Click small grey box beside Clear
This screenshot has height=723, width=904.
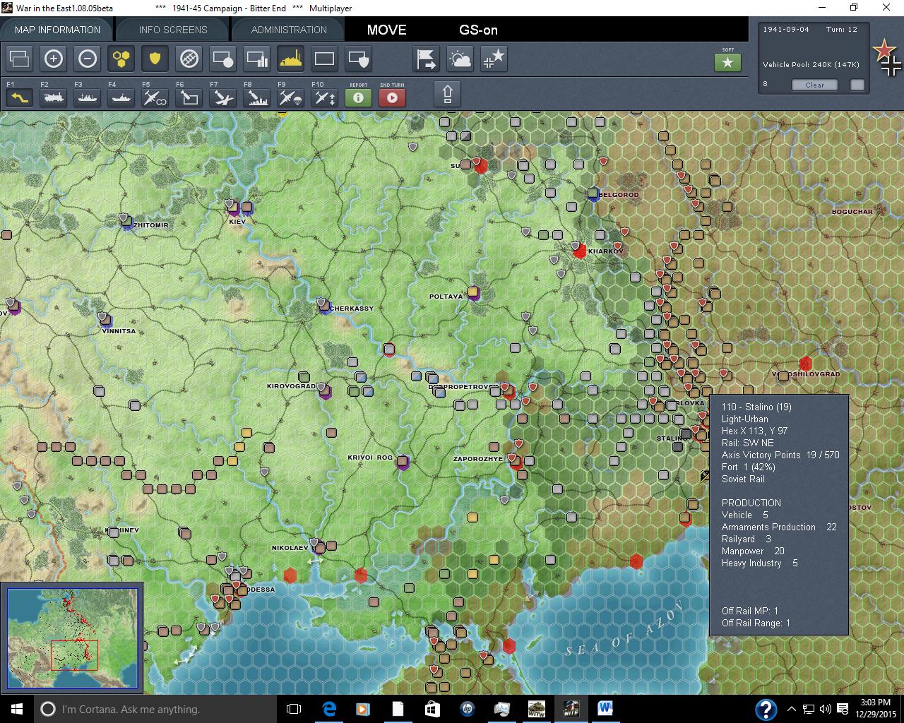[857, 85]
